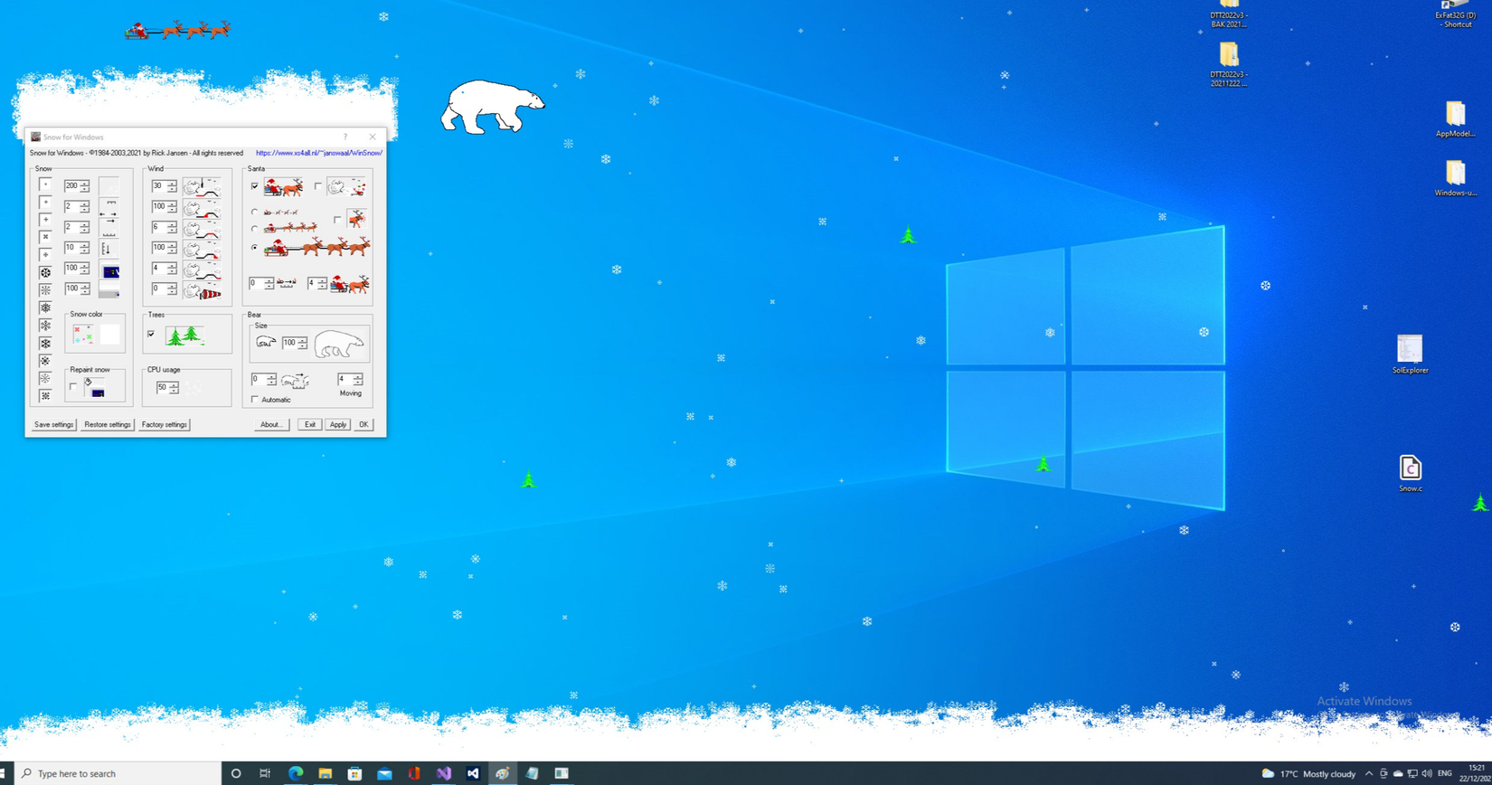Screen dimensions: 1492x785
Task: Open Microsoft Edge from the taskbar
Action: (295, 773)
